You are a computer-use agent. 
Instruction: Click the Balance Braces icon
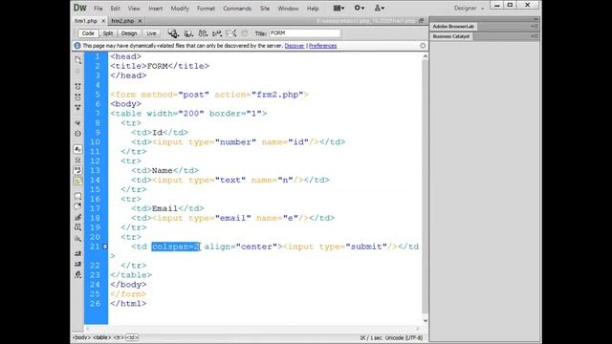coord(78,134)
